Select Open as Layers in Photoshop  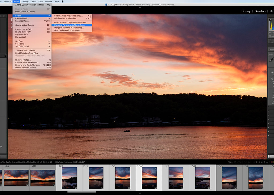(72, 30)
